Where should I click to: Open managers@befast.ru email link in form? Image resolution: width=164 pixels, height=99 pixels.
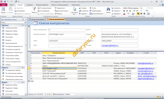coord(110,45)
